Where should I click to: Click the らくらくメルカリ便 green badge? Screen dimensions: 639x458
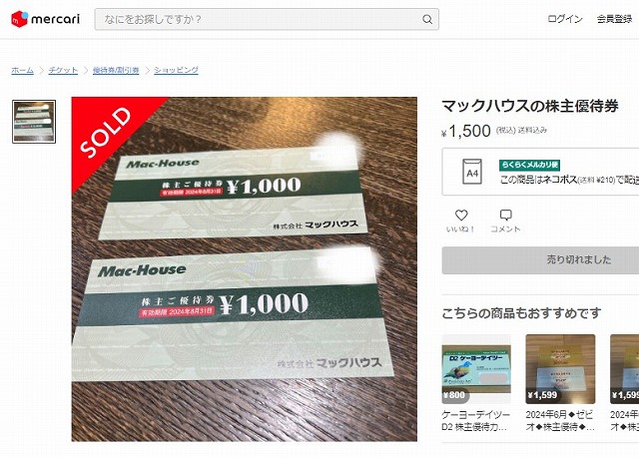coord(529,165)
